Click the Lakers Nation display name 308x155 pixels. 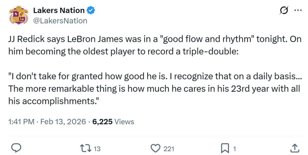[x=59, y=10]
